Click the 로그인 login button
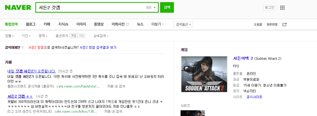 (x=269, y=8)
